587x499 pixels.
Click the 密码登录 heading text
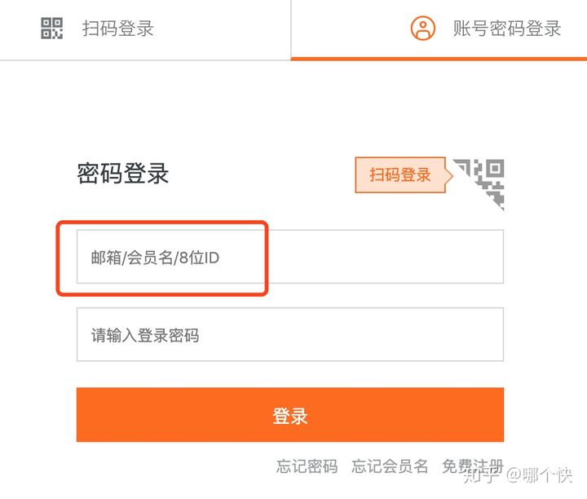pos(123,174)
